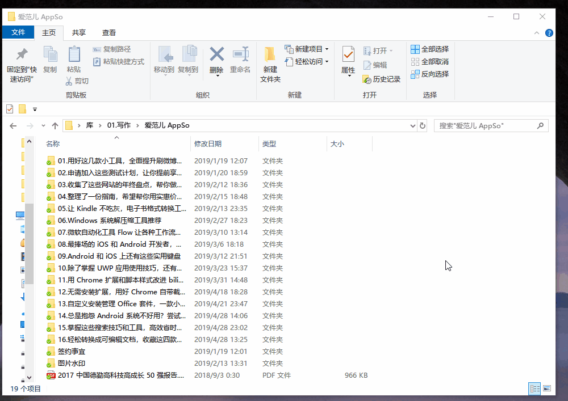The width and height of the screenshot is (568, 401).
Task: Click 反向选择 invert selection
Action: point(429,74)
